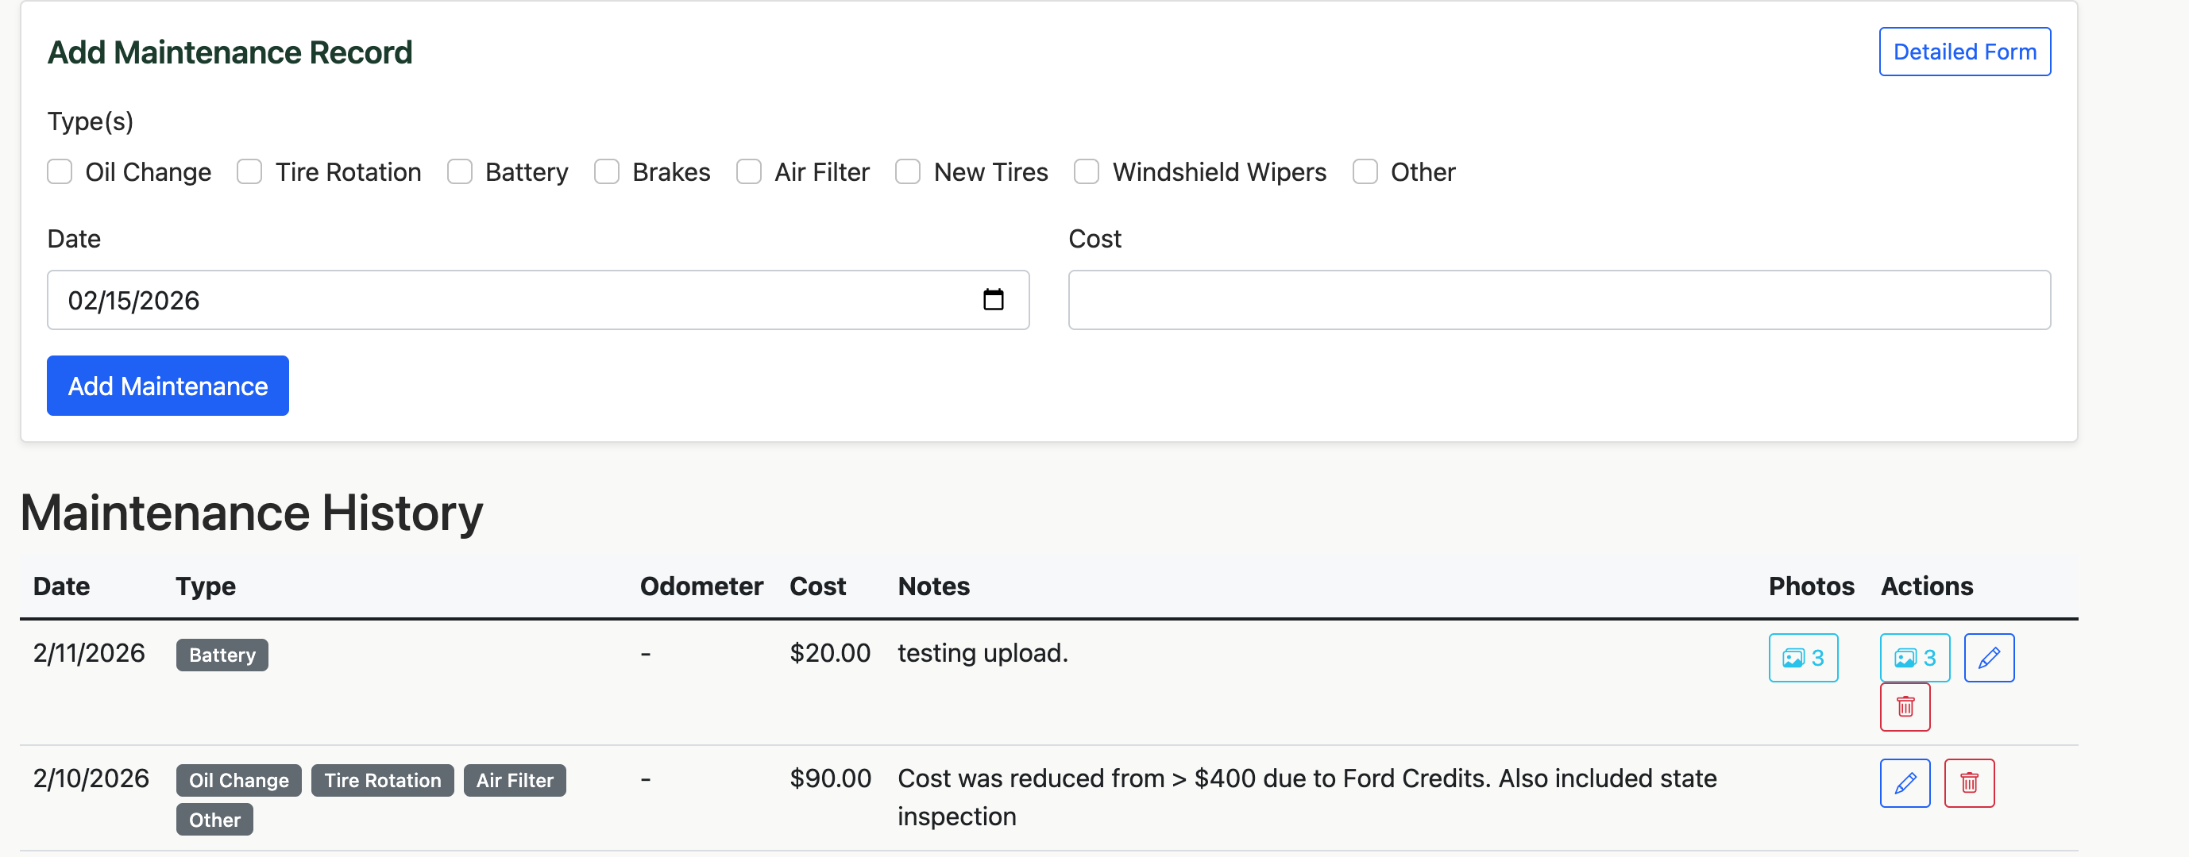Image resolution: width=2189 pixels, height=857 pixels.
Task: Open the calendar picker on the Date field
Action: coord(994,300)
